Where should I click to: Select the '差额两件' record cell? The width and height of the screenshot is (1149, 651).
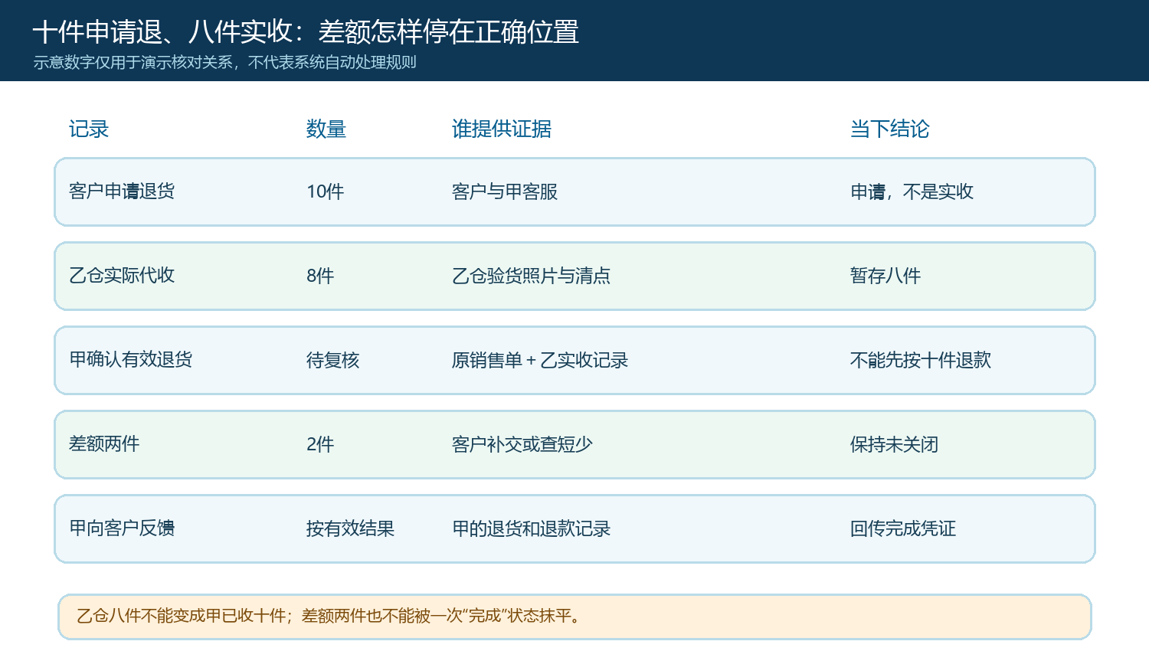point(104,444)
